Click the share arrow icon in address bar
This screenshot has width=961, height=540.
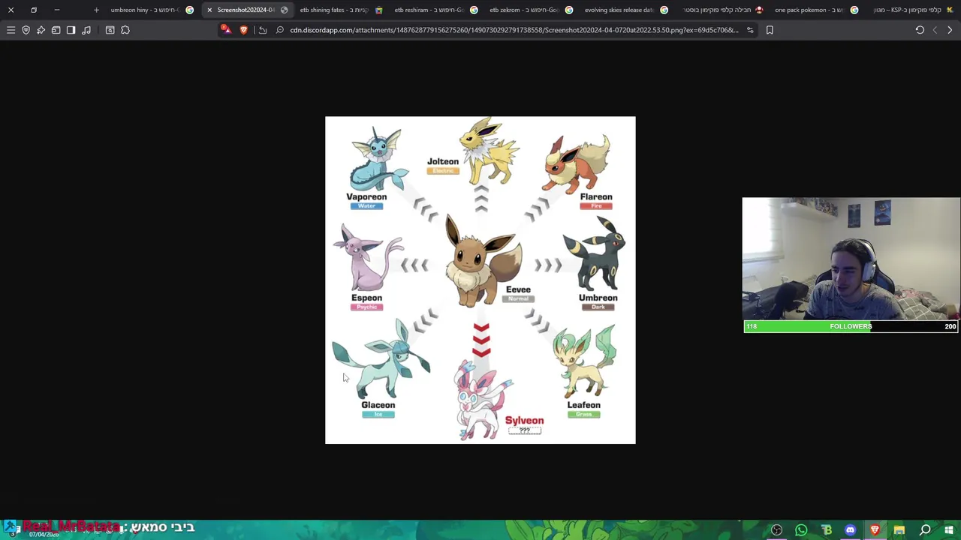[x=263, y=30]
